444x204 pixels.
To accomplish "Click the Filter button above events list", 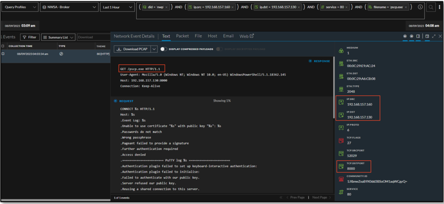I will pyautogui.click(x=29, y=37).
